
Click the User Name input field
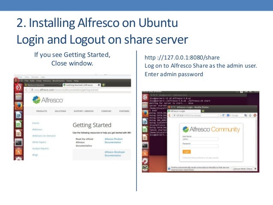click(200, 139)
